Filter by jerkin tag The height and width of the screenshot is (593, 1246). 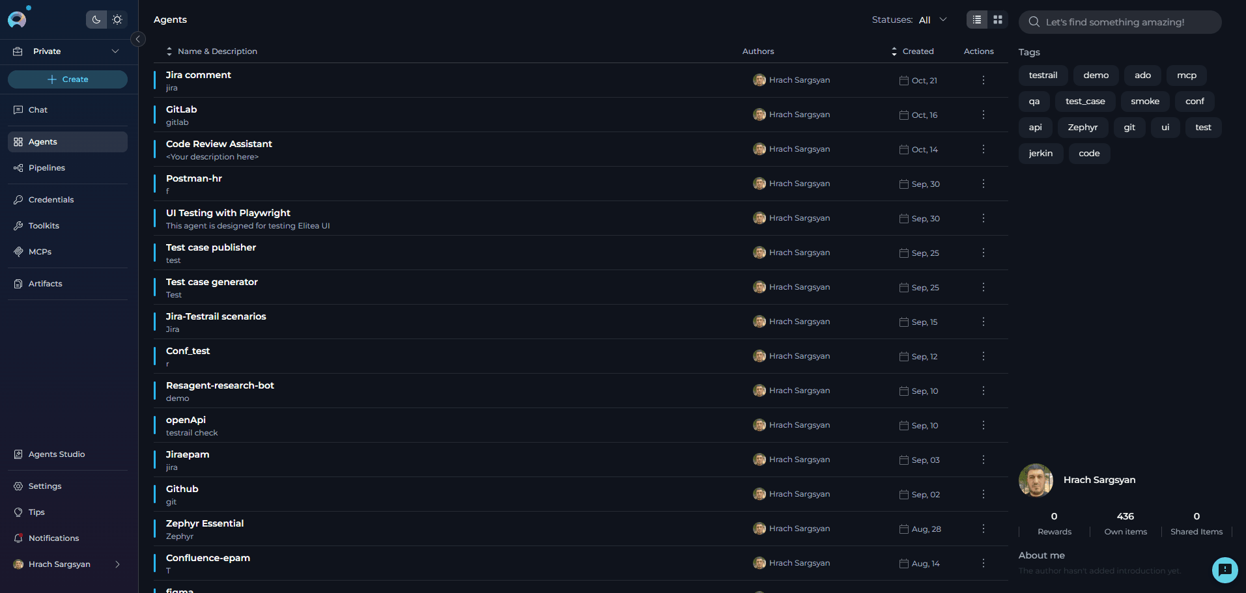pos(1041,154)
